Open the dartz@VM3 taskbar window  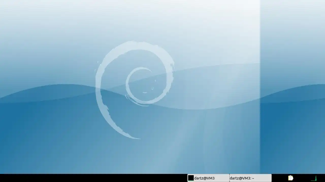coord(208,178)
